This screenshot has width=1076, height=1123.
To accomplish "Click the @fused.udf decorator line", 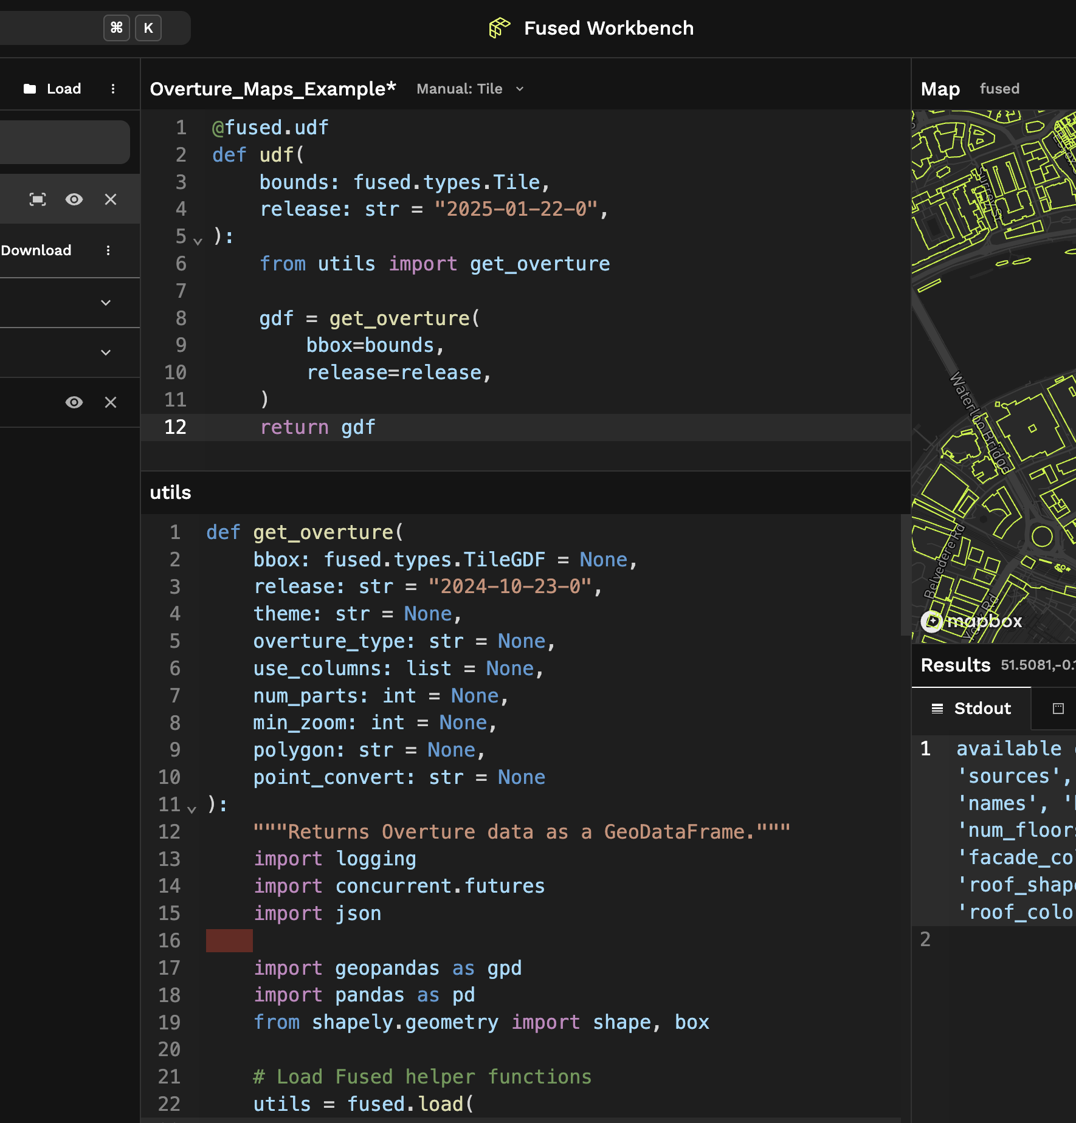I will tap(271, 128).
